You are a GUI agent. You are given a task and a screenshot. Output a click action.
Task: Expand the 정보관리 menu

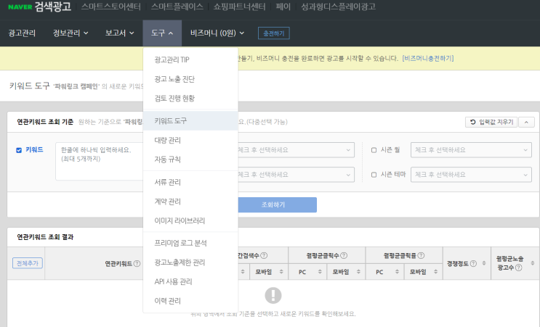pyautogui.click(x=70, y=33)
